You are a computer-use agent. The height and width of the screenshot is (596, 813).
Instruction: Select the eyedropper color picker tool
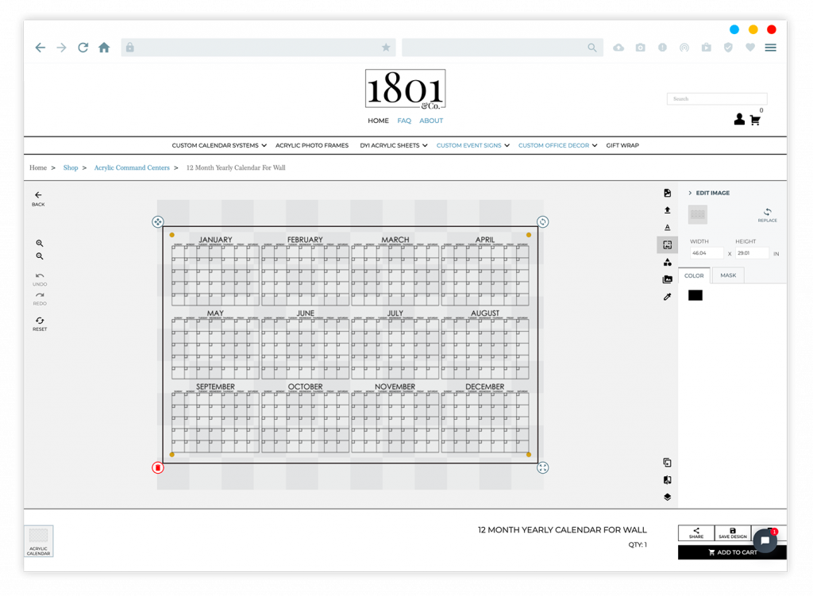(x=667, y=297)
